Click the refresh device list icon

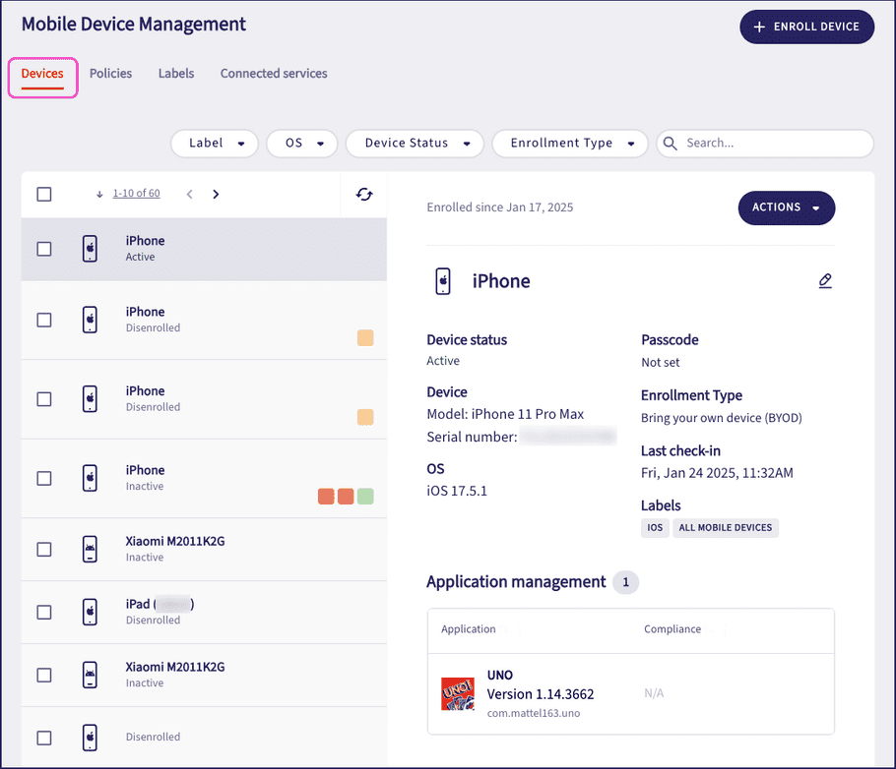coord(364,194)
